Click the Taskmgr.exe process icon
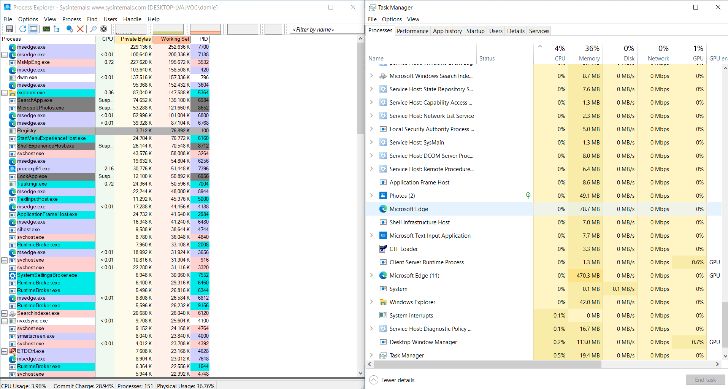728x389 pixels. (13, 184)
